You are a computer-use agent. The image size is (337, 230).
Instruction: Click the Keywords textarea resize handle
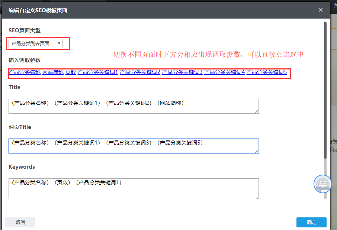click(x=257, y=197)
